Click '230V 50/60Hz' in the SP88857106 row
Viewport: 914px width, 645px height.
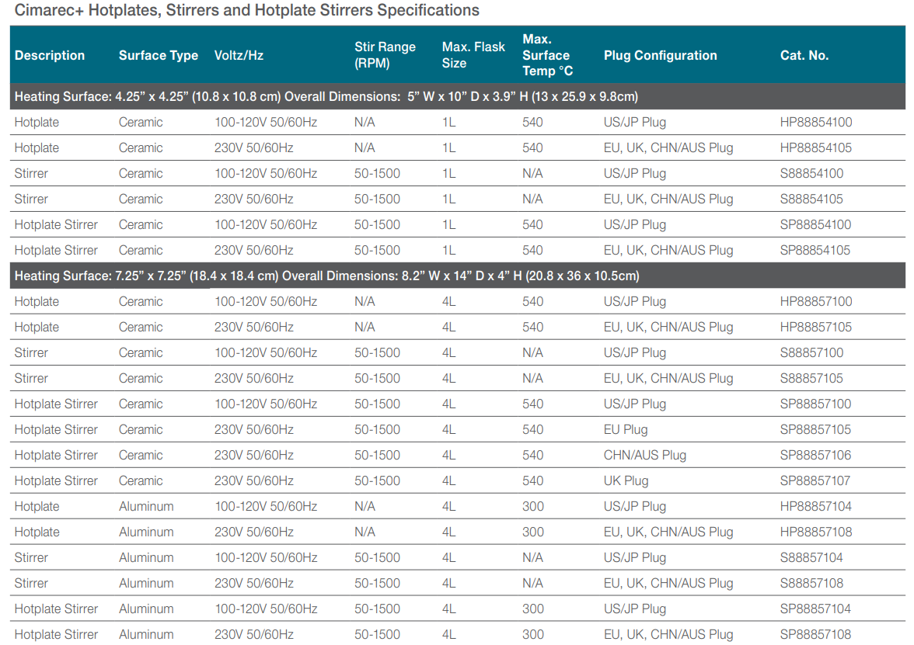coord(254,455)
